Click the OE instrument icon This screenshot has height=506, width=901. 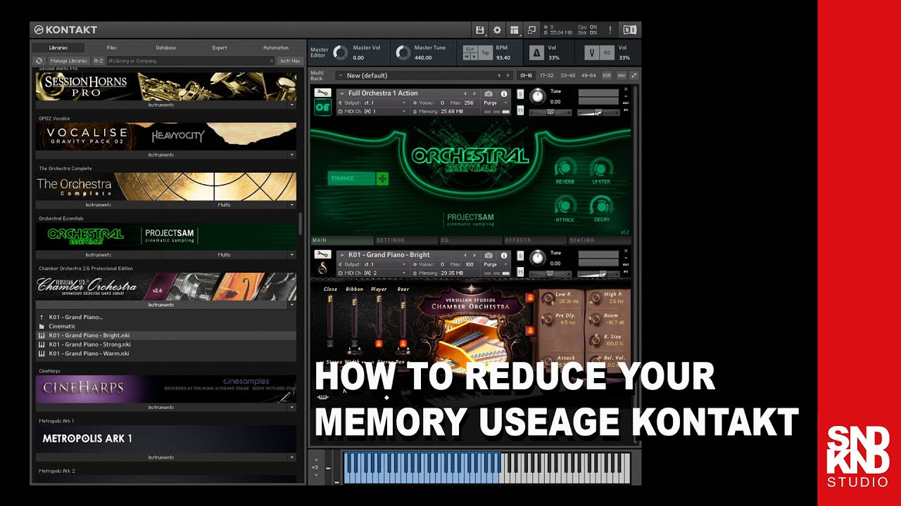pyautogui.click(x=322, y=108)
